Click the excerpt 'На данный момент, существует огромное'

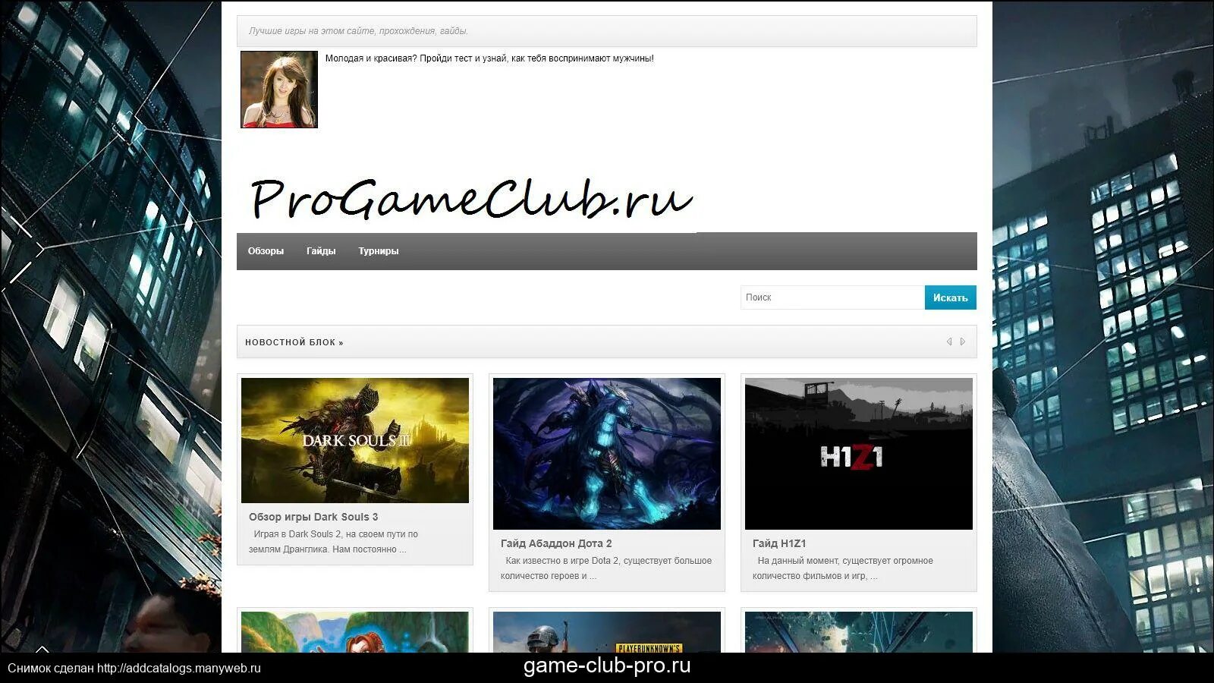[x=843, y=568]
